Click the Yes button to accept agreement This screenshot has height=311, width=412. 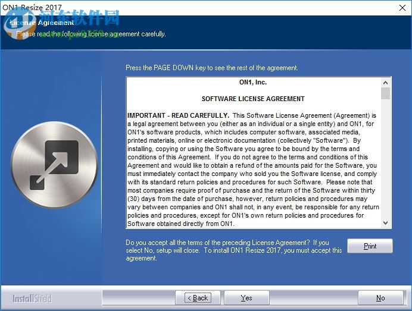[x=246, y=298]
